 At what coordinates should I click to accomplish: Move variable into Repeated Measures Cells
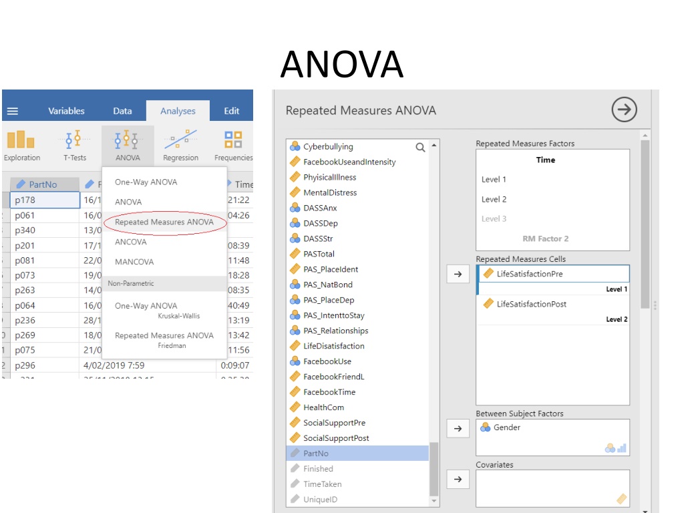click(458, 274)
